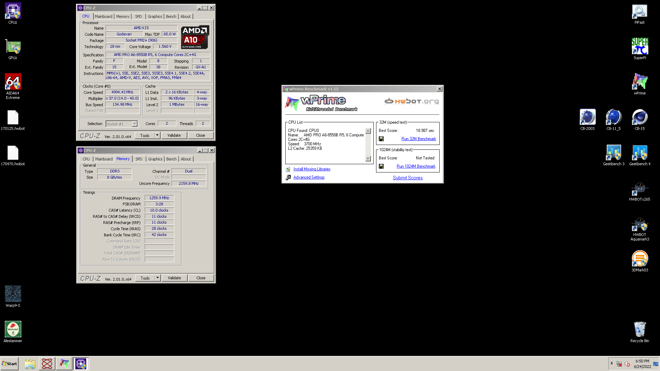This screenshot has width=660, height=371.
Task: Open the PiFast desktop shortcut
Action: click(x=639, y=14)
